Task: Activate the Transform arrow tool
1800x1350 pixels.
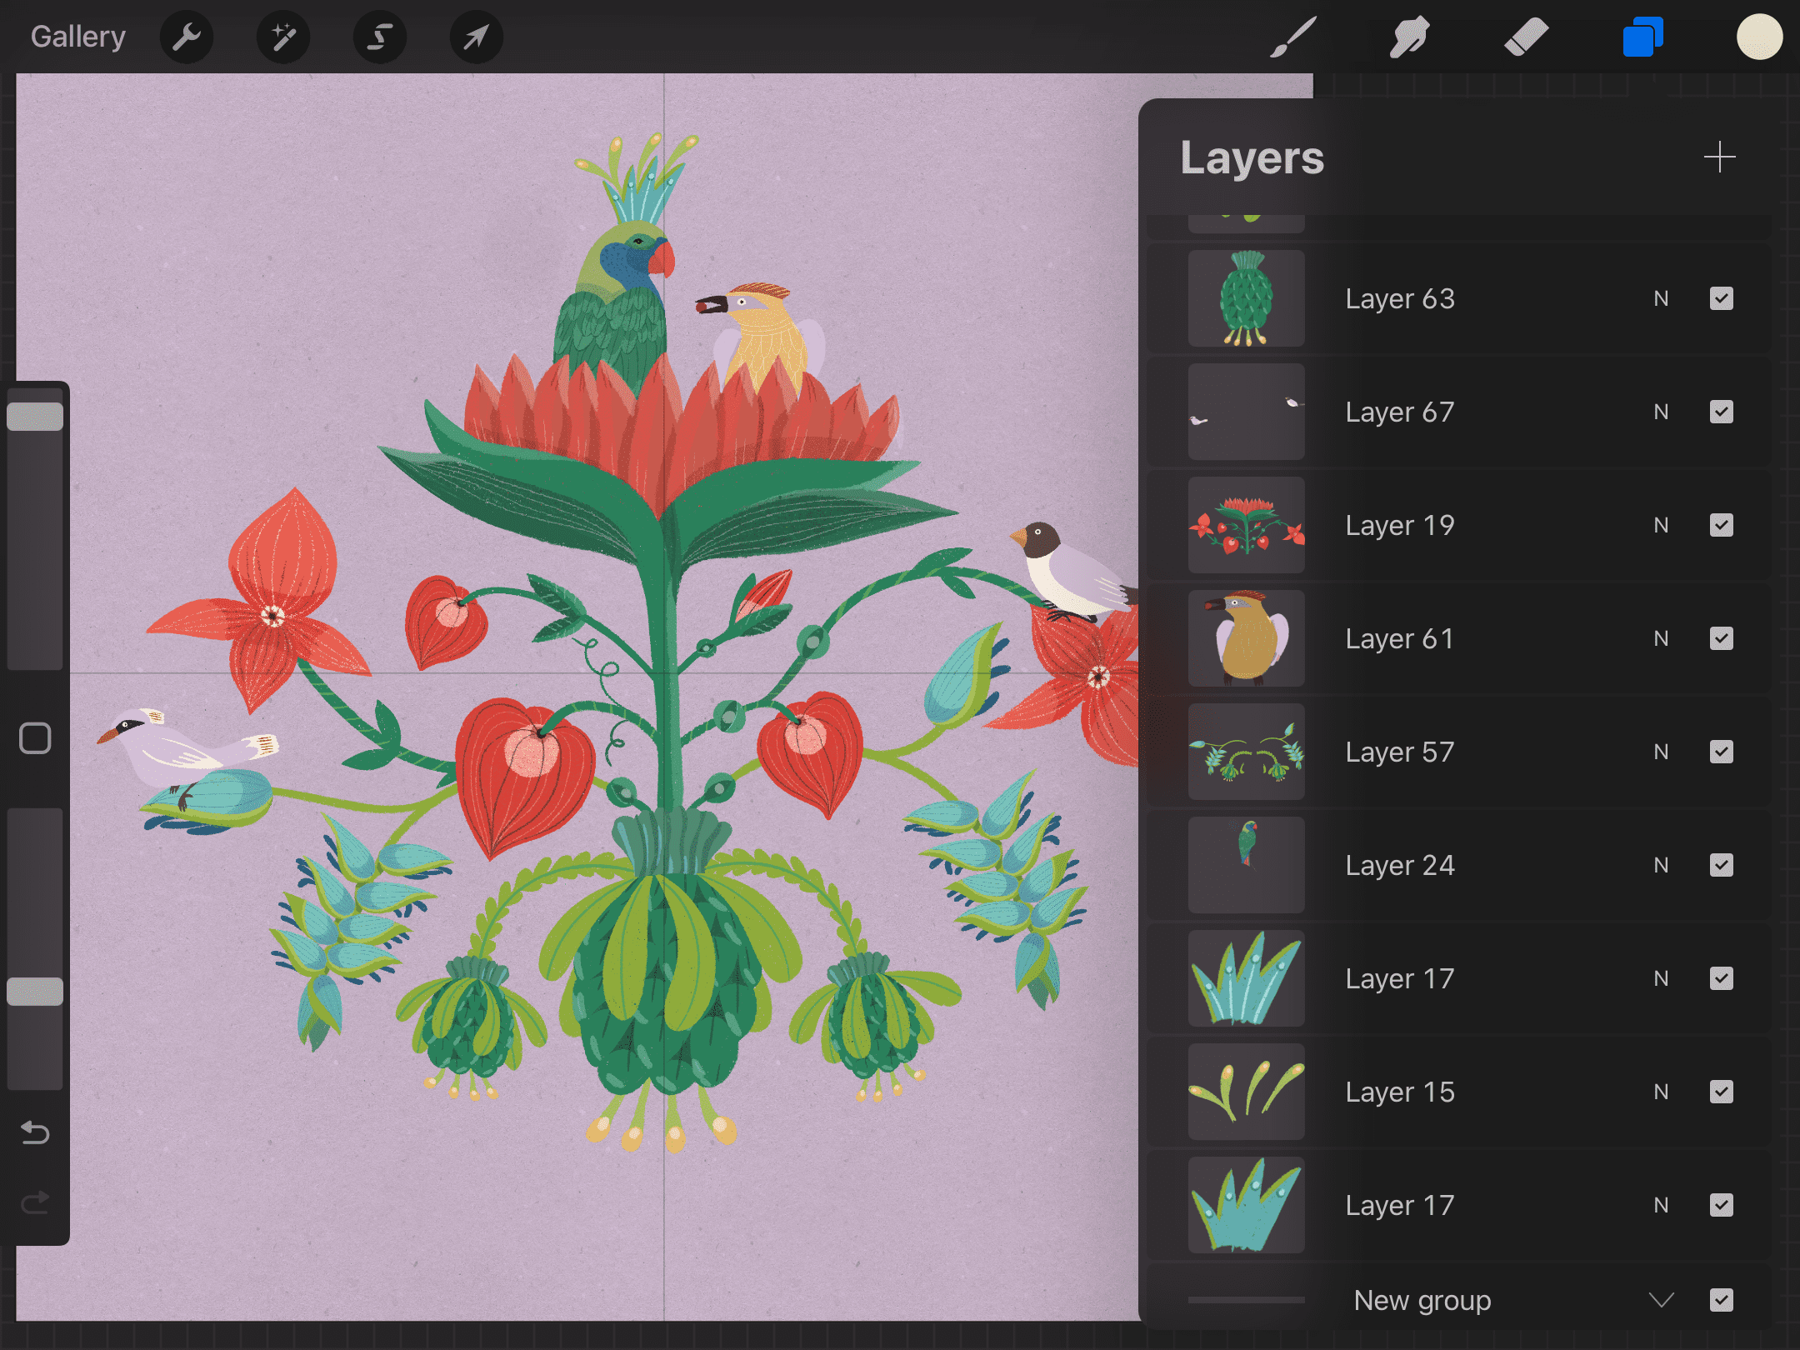Action: (x=476, y=37)
